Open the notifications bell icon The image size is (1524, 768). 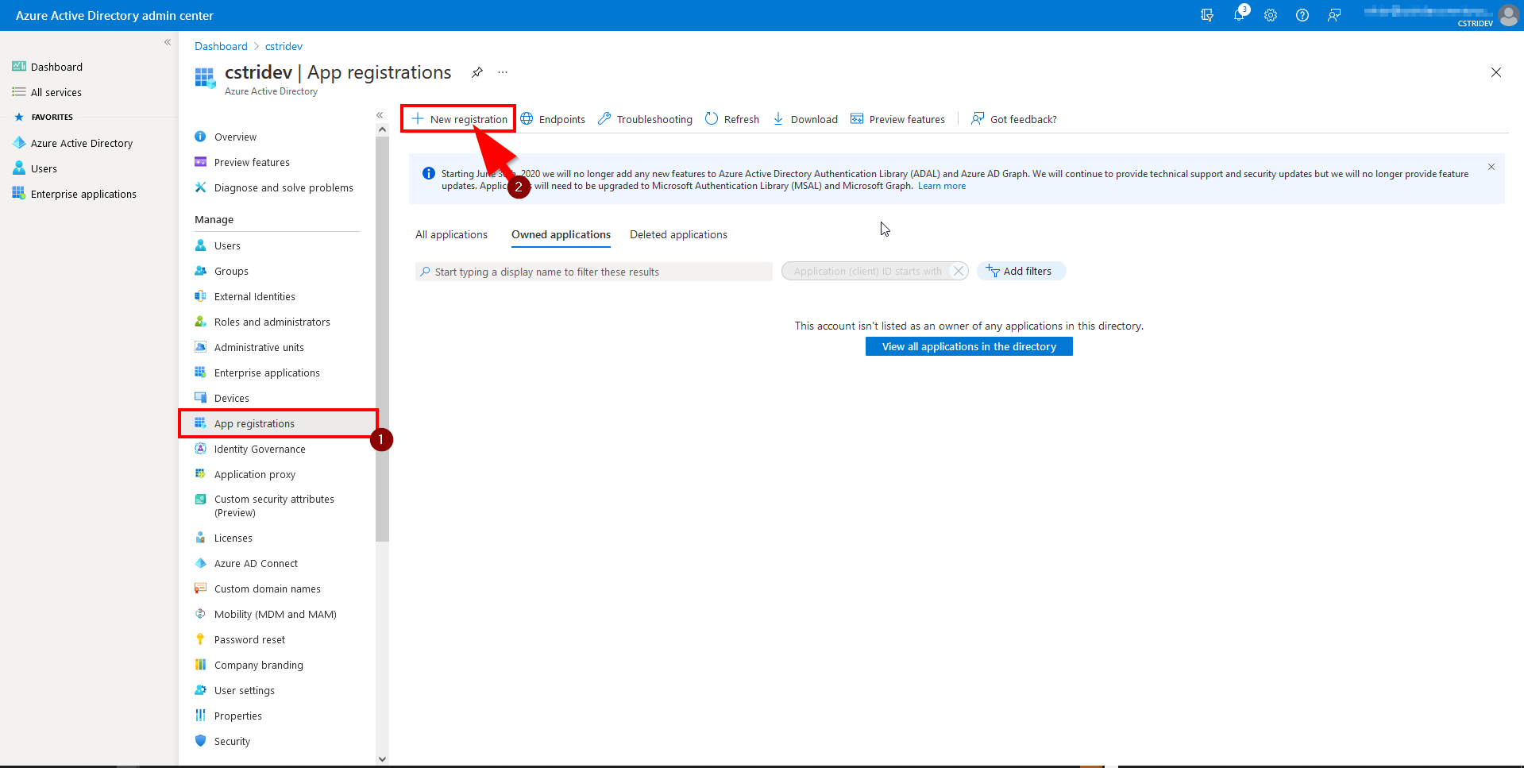pyautogui.click(x=1239, y=15)
